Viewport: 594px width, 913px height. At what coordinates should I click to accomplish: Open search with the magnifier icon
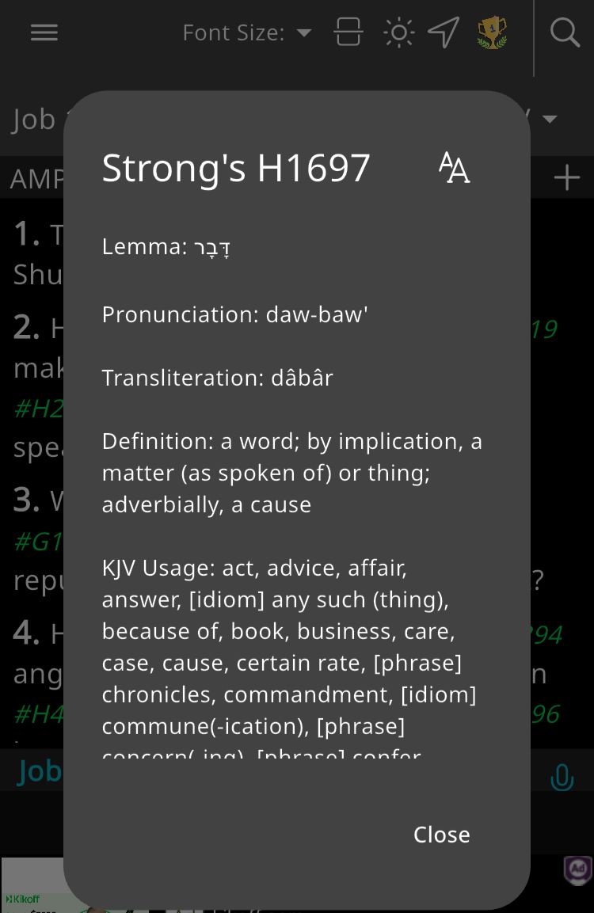point(565,32)
